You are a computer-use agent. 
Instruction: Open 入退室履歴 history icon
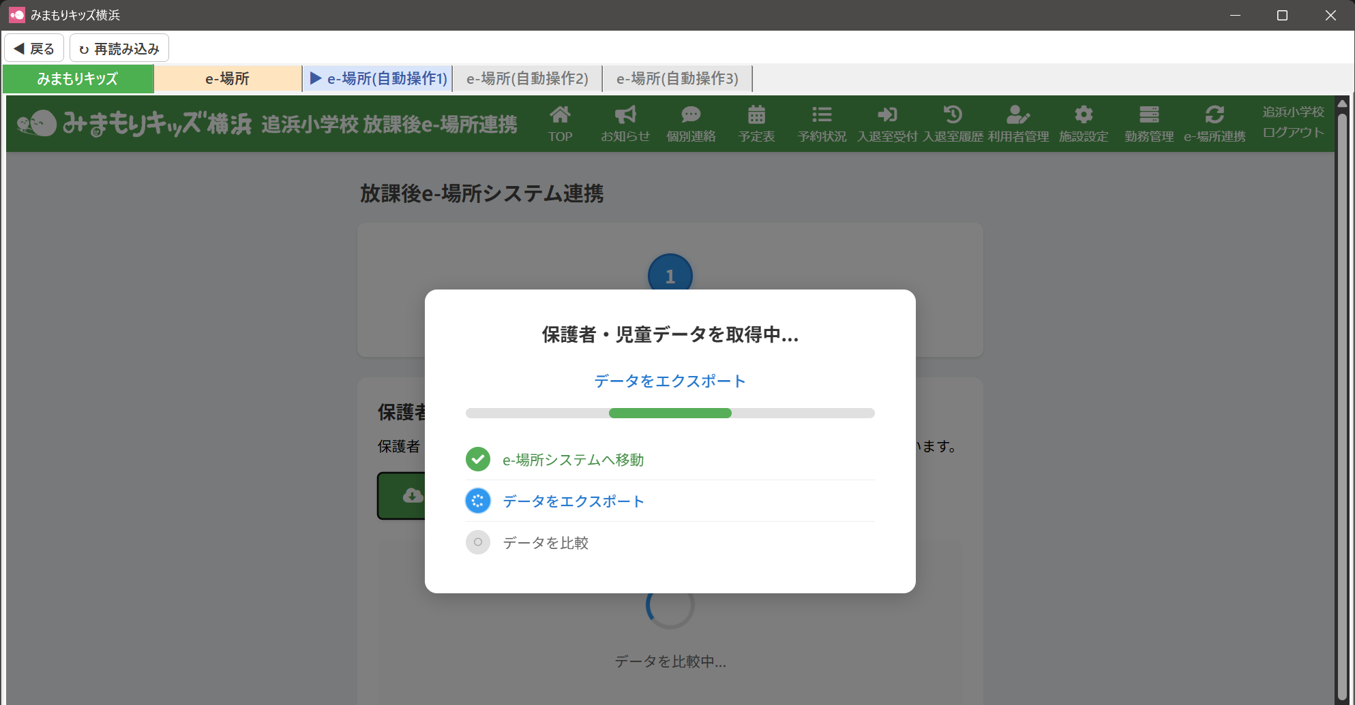(x=953, y=115)
